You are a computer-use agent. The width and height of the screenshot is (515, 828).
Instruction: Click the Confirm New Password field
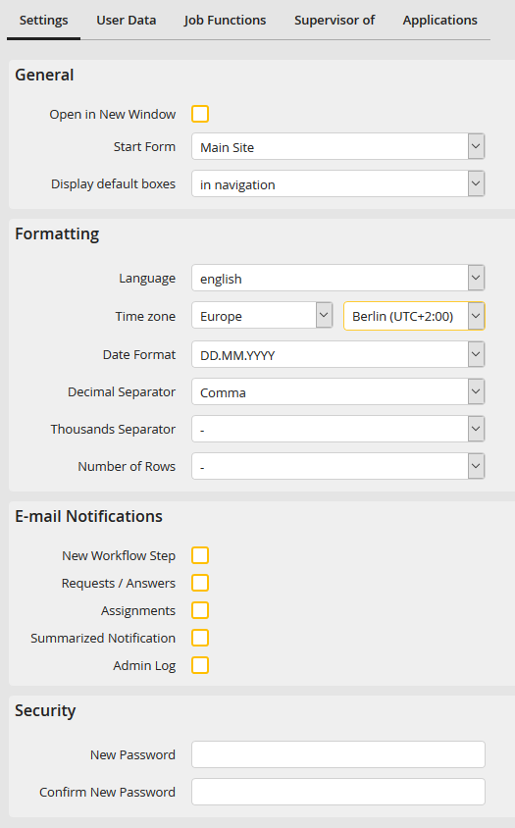pos(338,792)
